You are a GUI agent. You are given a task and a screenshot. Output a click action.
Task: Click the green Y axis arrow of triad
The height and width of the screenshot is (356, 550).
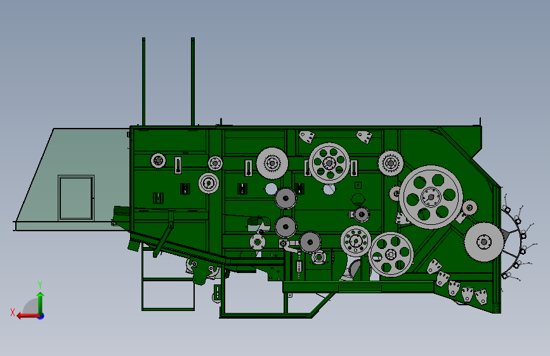coord(41,303)
